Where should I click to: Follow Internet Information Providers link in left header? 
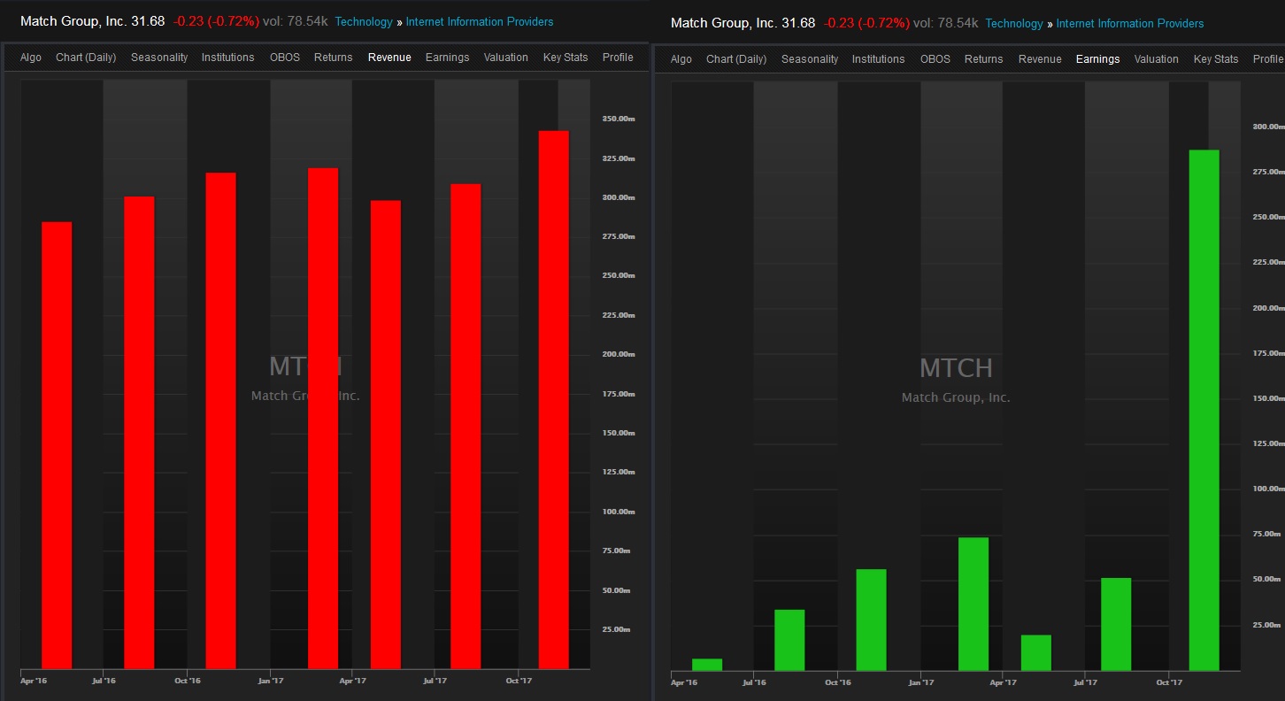pyautogui.click(x=480, y=21)
